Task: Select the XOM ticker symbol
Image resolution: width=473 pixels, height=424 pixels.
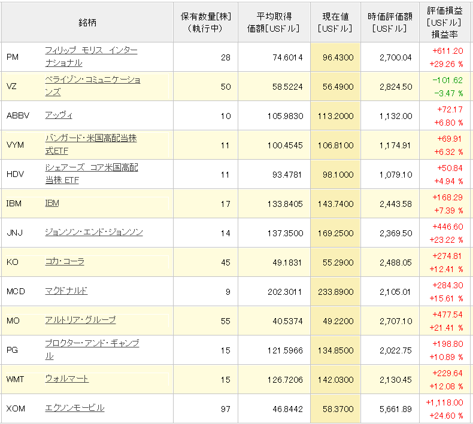Action: (x=16, y=409)
